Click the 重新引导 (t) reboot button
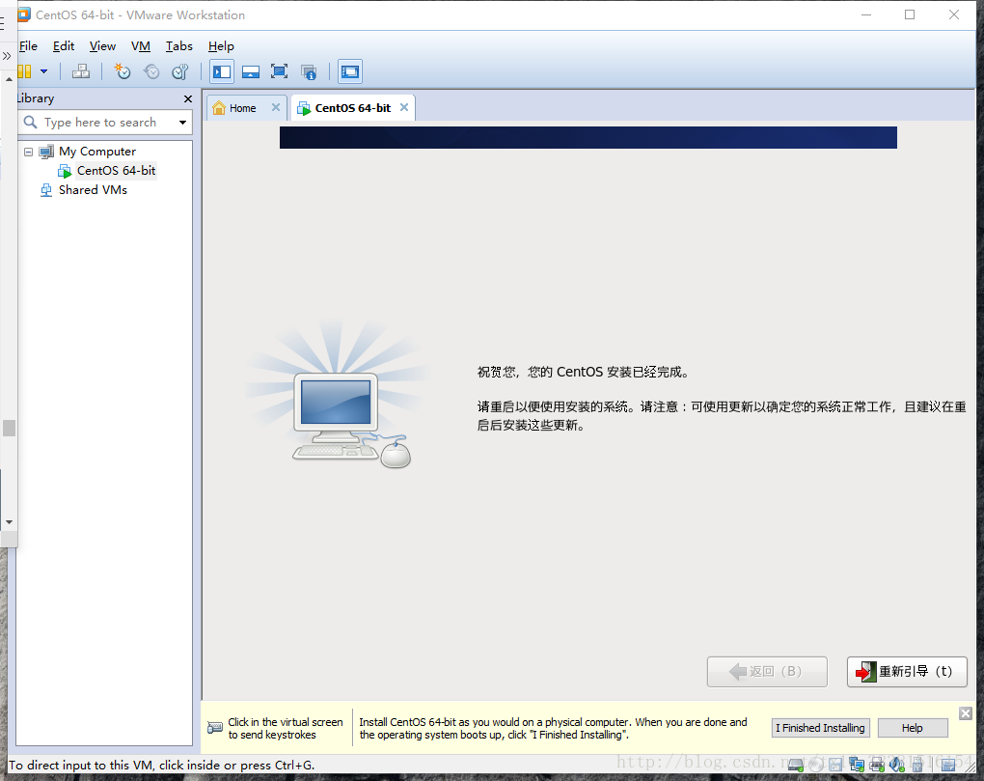The height and width of the screenshot is (781, 984). tap(907, 672)
